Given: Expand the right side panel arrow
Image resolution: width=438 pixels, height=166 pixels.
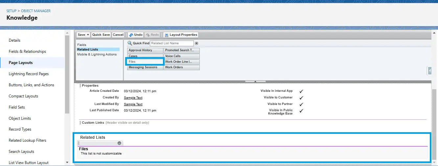Looking at the screenshot, I should coord(429,71).
